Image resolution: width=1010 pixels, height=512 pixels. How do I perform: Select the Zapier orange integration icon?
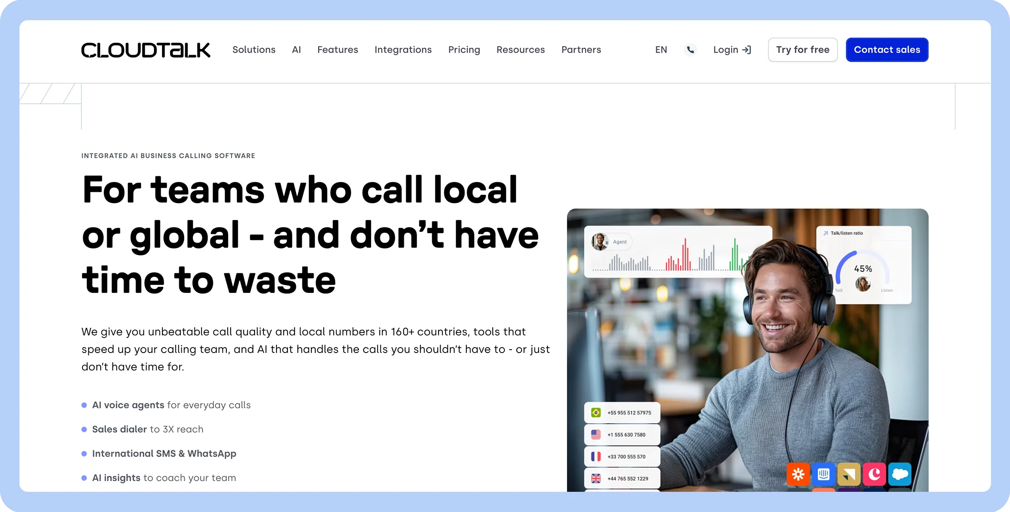[798, 475]
